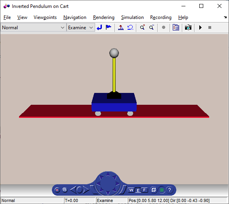Click the Examine status bar entry

point(112,200)
